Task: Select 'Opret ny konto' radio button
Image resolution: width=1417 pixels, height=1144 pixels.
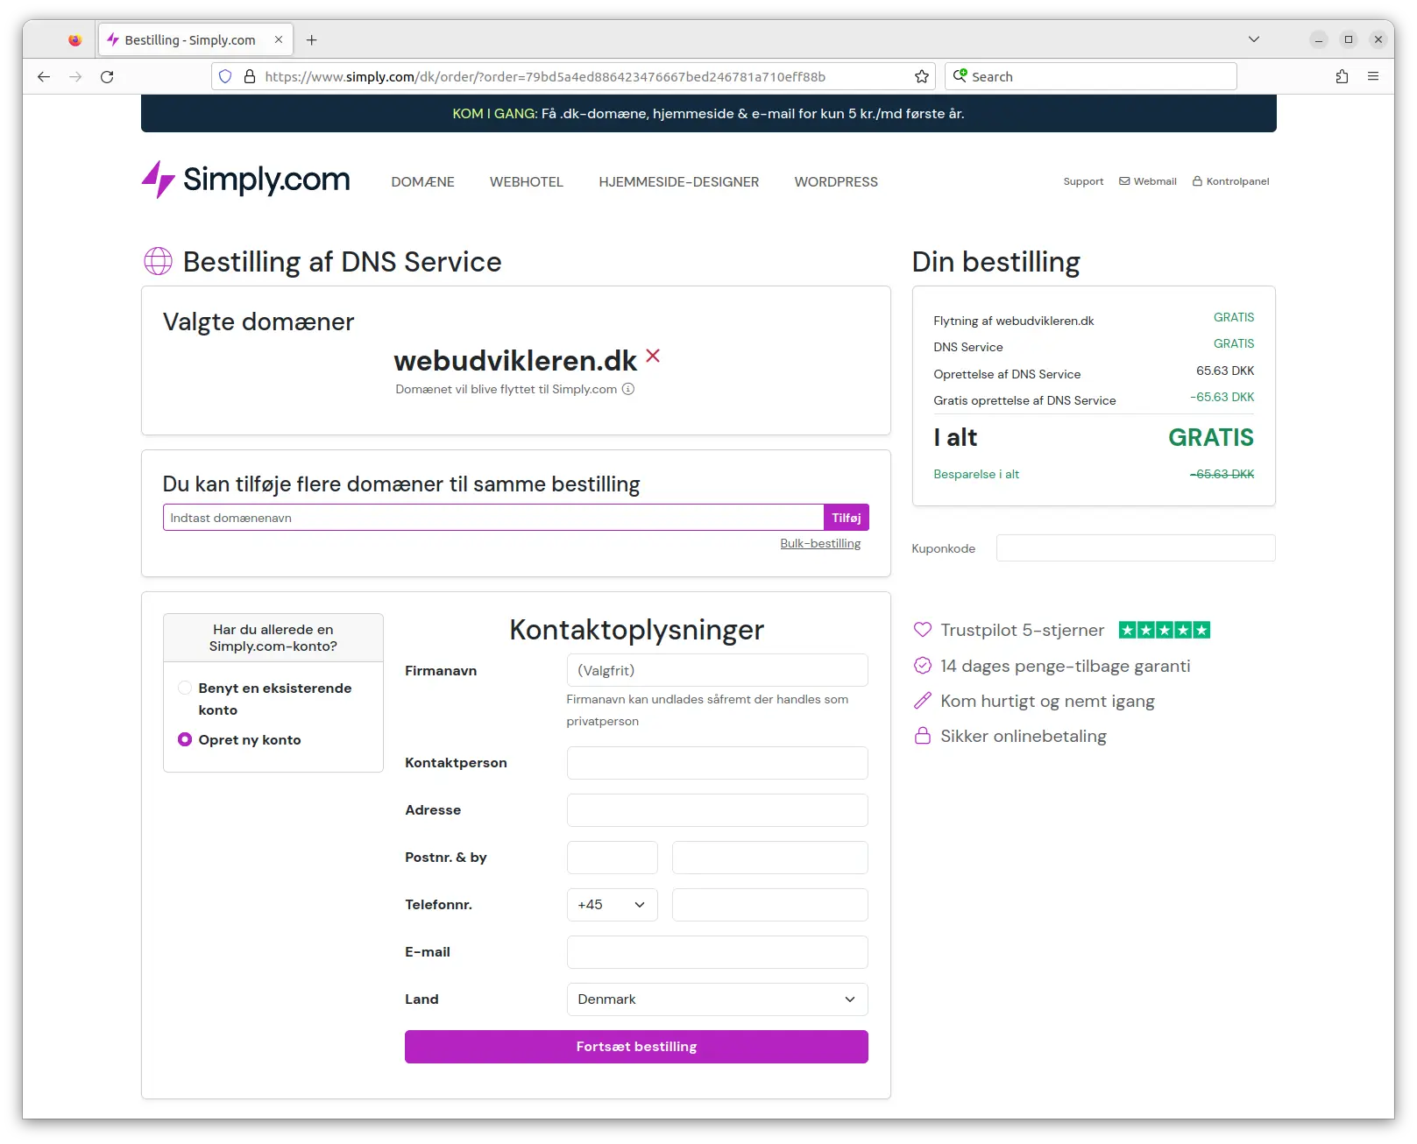Action: click(x=185, y=739)
